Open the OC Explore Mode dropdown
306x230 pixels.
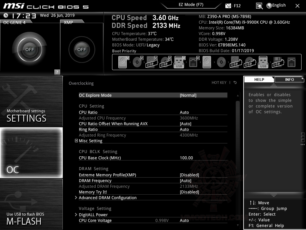click(x=188, y=95)
